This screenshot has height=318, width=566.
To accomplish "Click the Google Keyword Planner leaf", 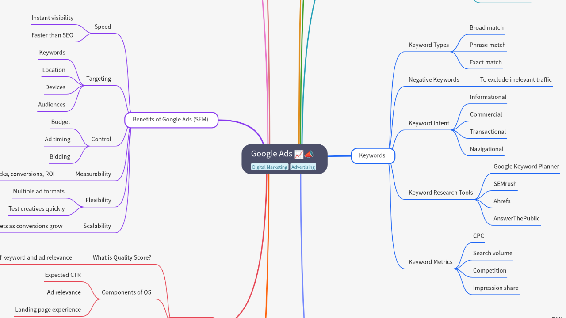I will click(526, 167).
